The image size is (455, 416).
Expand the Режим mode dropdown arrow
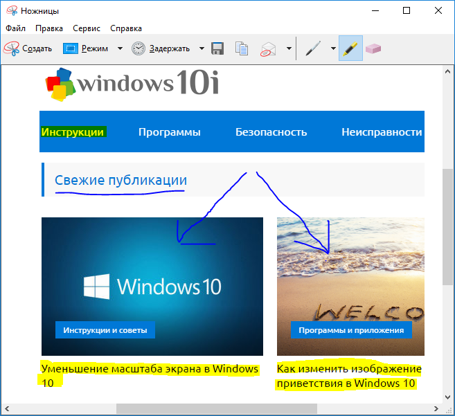(x=120, y=48)
